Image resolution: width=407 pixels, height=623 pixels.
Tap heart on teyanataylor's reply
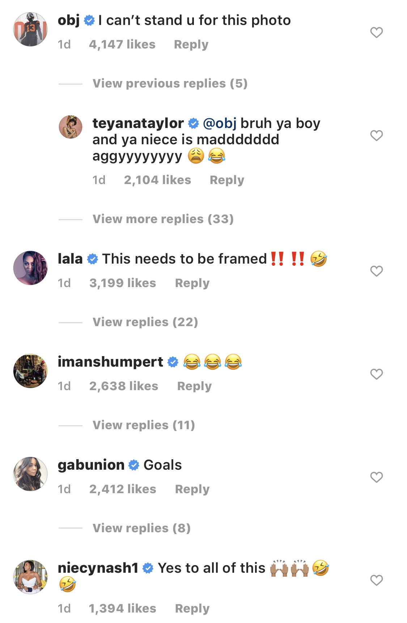click(376, 136)
